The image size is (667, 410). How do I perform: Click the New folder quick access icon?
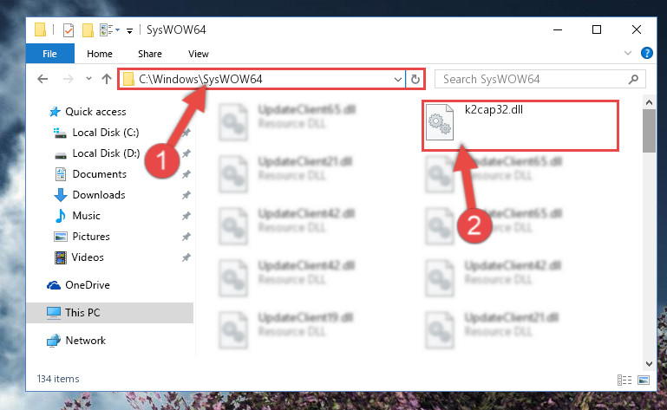(88, 30)
